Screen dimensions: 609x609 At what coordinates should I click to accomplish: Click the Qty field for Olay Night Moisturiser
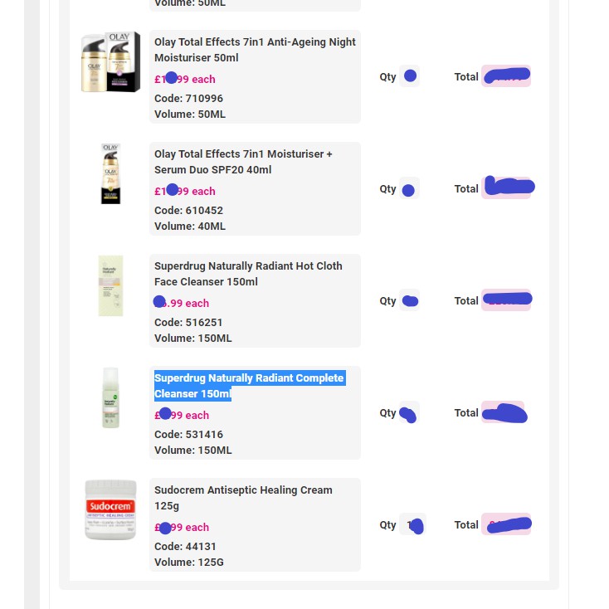[409, 76]
